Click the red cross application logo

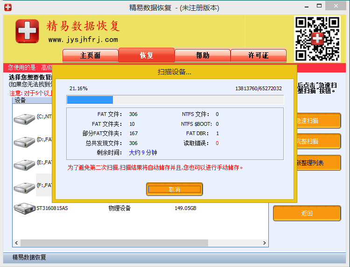tap(27, 31)
